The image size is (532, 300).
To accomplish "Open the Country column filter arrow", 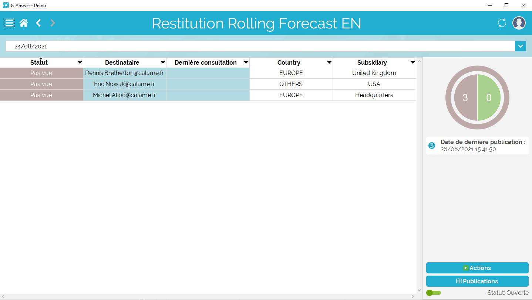I will (x=329, y=63).
